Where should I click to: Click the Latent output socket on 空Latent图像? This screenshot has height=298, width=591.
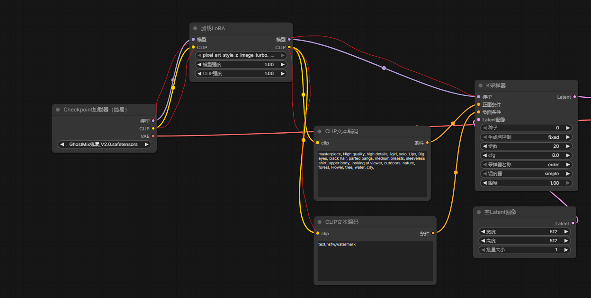click(573, 223)
